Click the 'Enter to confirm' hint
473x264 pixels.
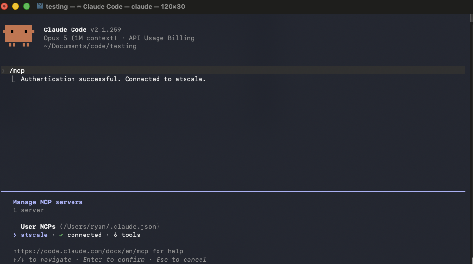tap(114, 260)
